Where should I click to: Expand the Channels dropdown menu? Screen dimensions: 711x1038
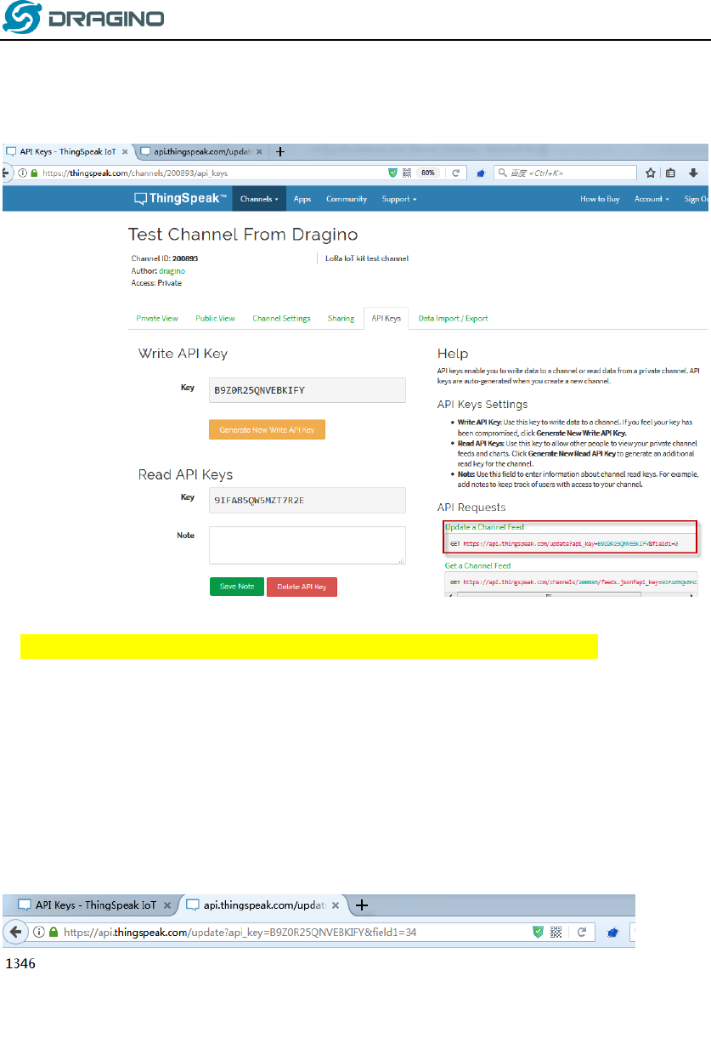tap(258, 199)
